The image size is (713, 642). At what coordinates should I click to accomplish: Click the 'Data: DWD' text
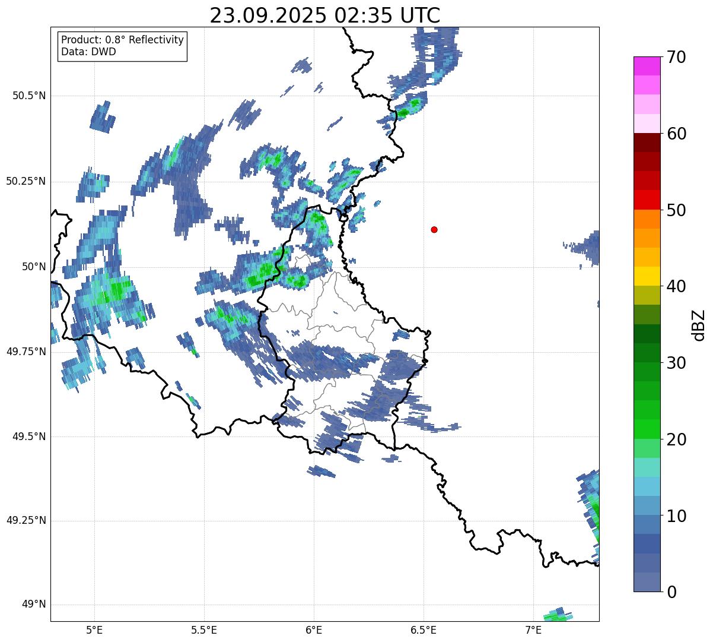pos(88,52)
